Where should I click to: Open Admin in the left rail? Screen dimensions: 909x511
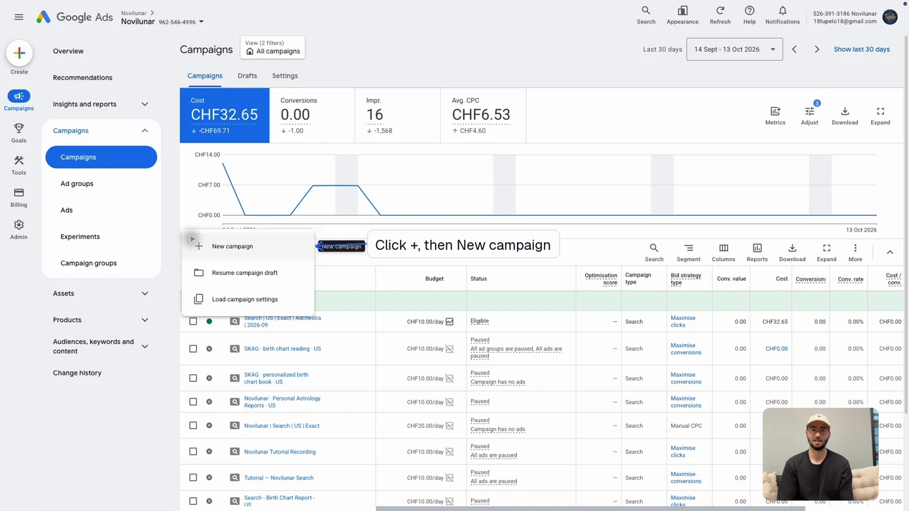(x=19, y=229)
